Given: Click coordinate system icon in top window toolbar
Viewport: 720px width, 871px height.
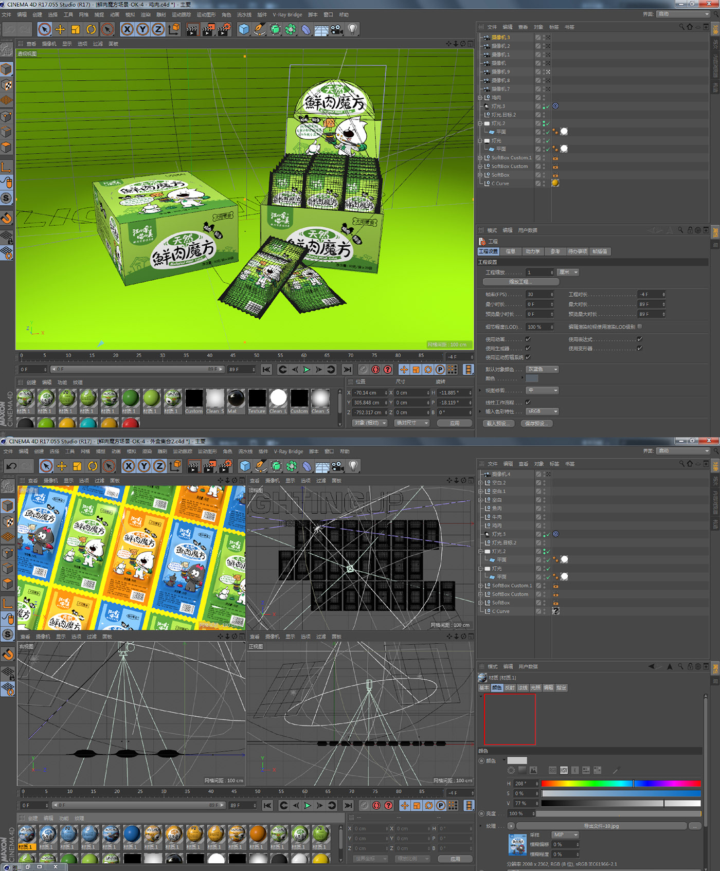Looking at the screenshot, I should [x=174, y=29].
